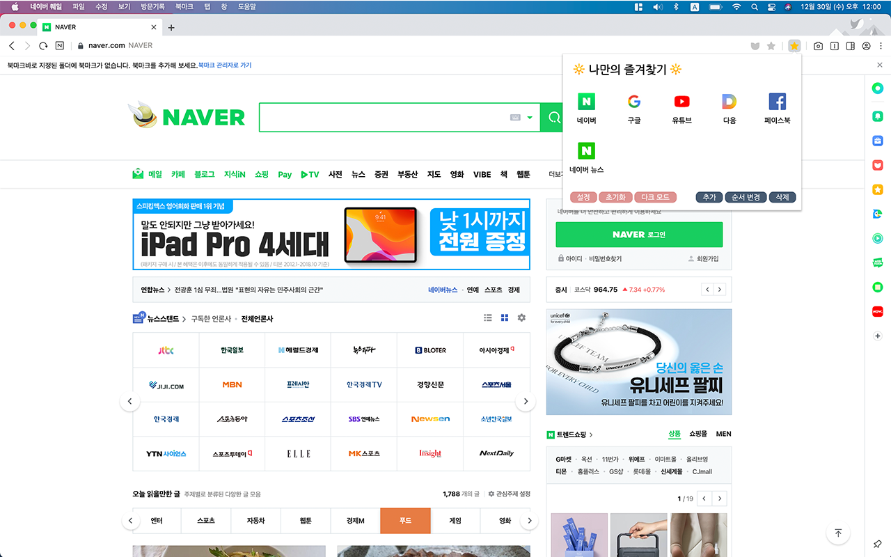
Task: Toggle 다크 모드 in favorites popup
Action: click(655, 198)
